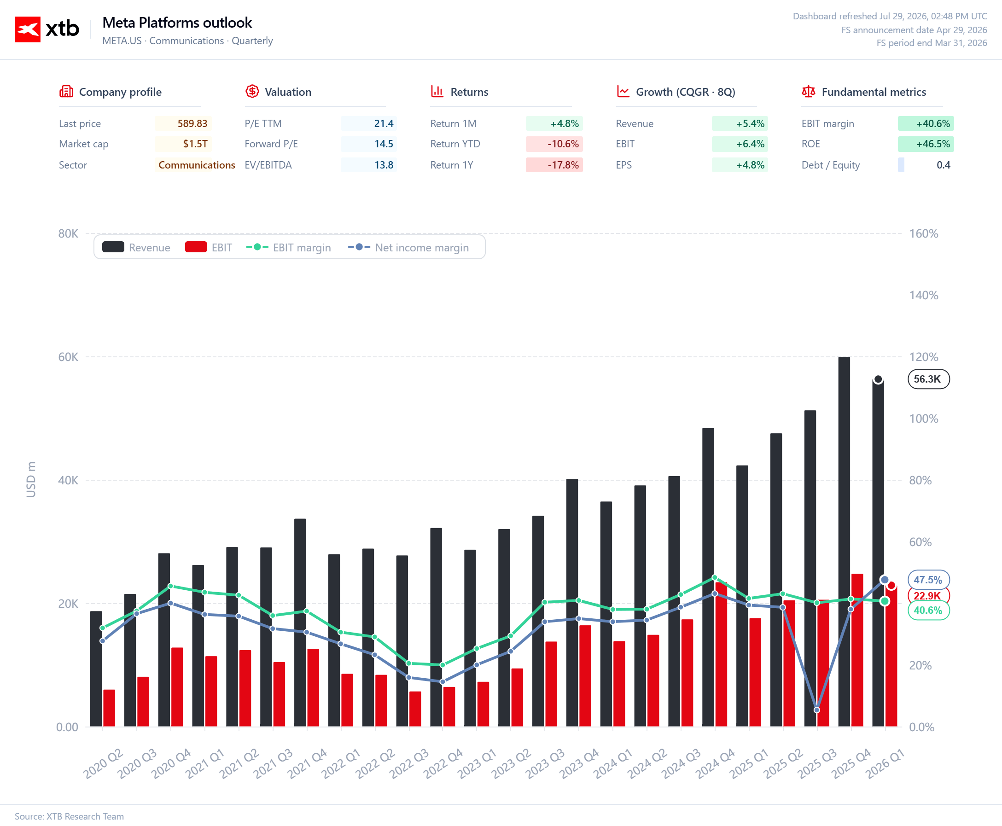Click the Debt / Equity value bar

pos(901,165)
